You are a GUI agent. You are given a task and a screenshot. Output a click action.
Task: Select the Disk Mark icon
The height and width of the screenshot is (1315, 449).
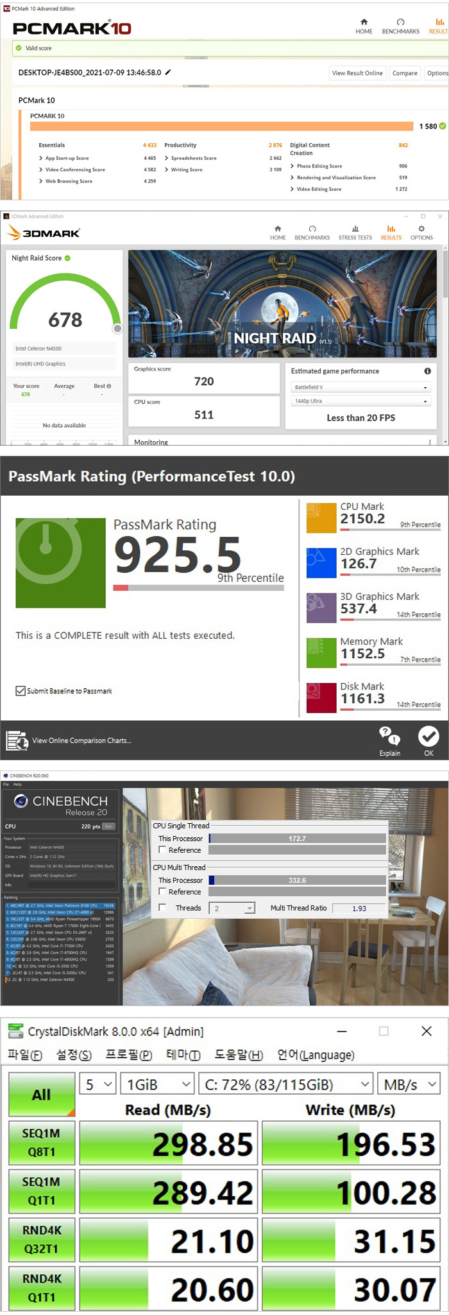[321, 697]
